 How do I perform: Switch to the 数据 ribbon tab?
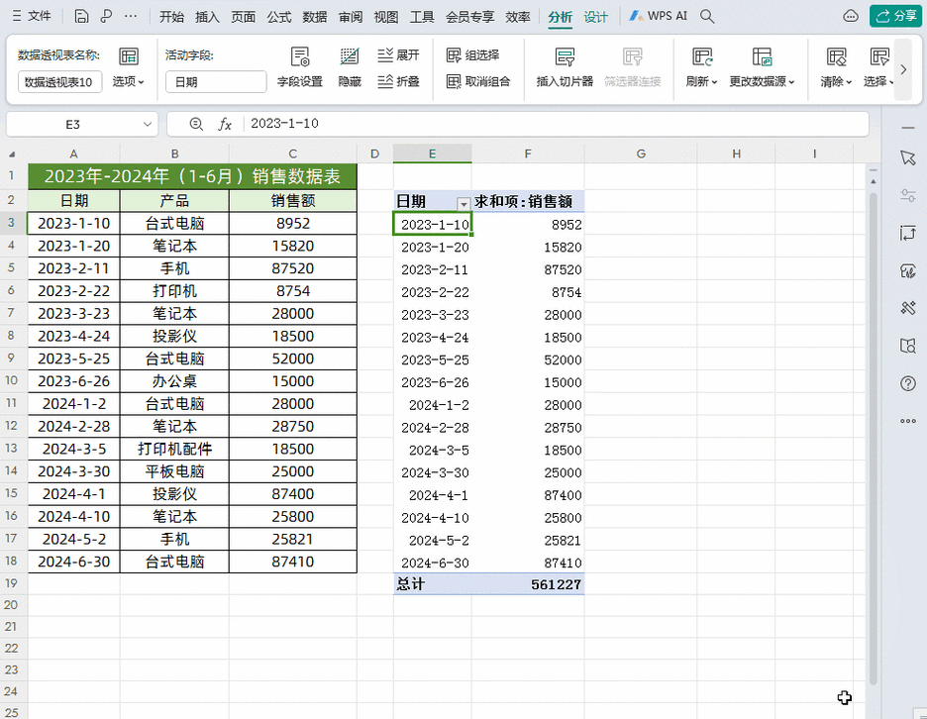pos(314,16)
